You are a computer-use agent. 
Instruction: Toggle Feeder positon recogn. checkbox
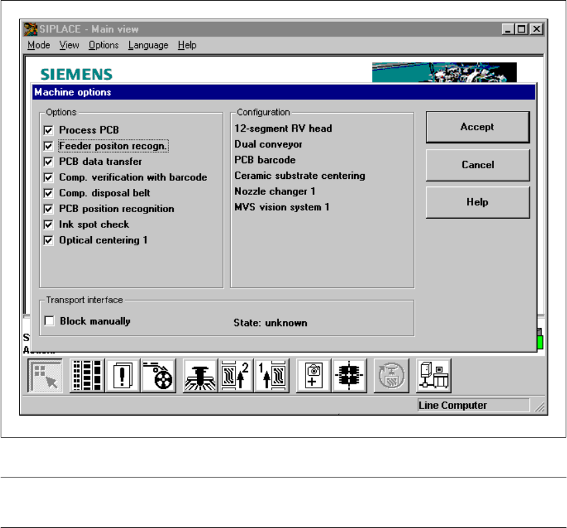pyautogui.click(x=48, y=146)
